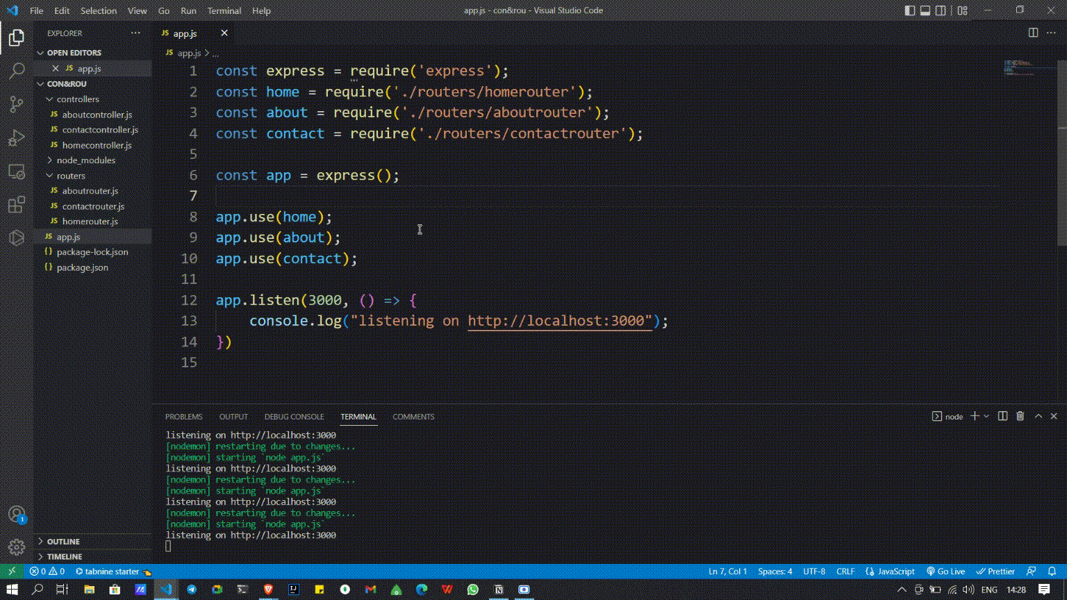Toggle the bottom panel visibility

point(925,10)
